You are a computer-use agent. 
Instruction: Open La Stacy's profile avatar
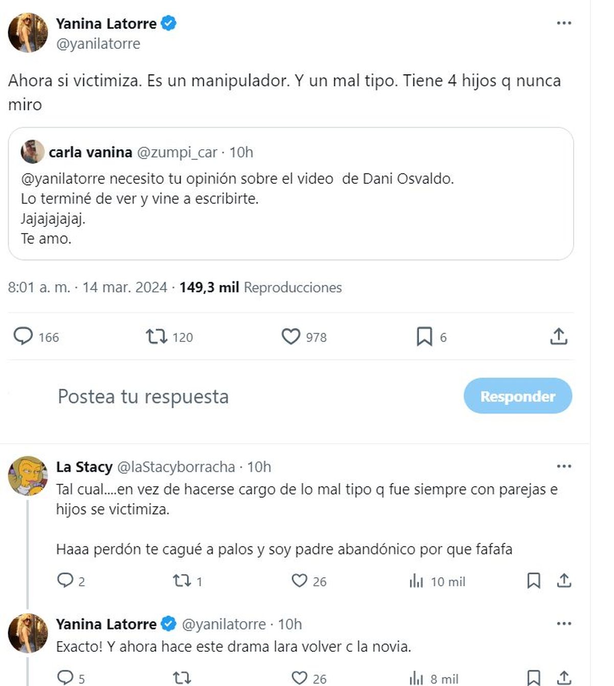28,476
